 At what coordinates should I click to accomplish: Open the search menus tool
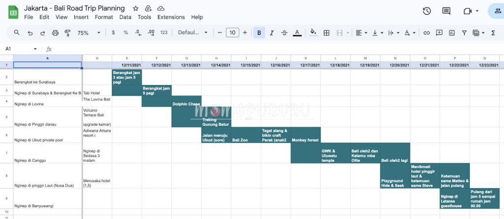coord(17,32)
